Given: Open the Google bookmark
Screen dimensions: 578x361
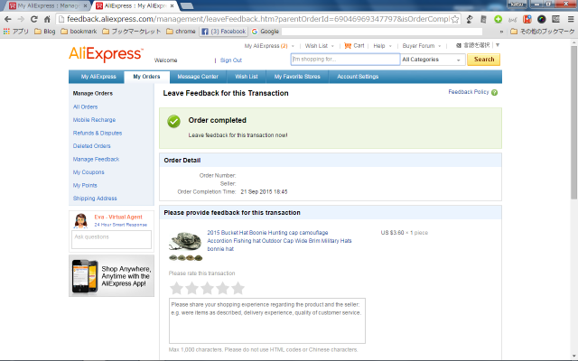Looking at the screenshot, I should (265, 32).
